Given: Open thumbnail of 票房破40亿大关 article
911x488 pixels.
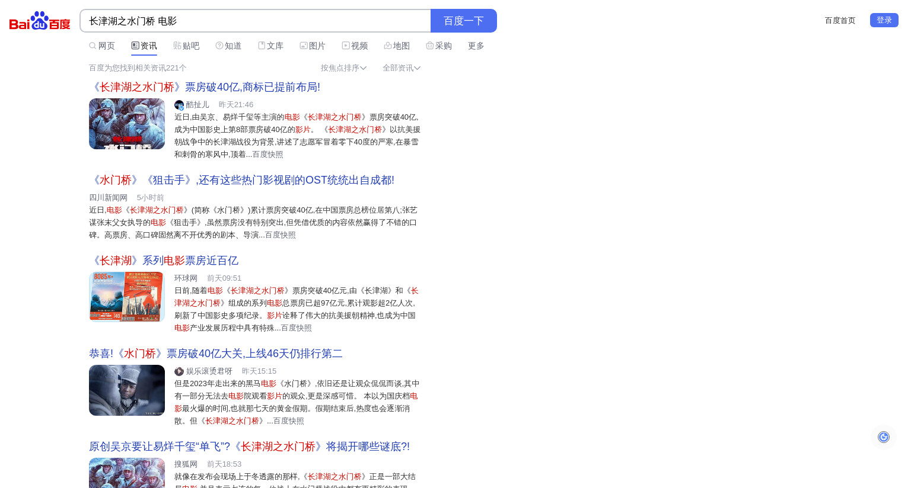Looking at the screenshot, I should tap(127, 390).
